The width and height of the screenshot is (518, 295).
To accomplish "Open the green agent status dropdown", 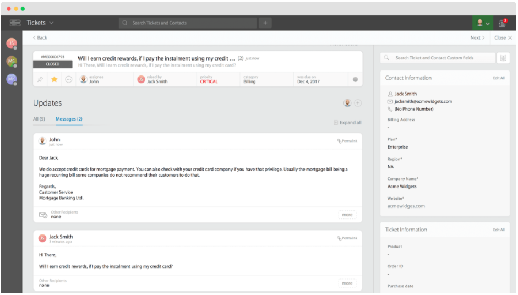I will click(x=482, y=23).
